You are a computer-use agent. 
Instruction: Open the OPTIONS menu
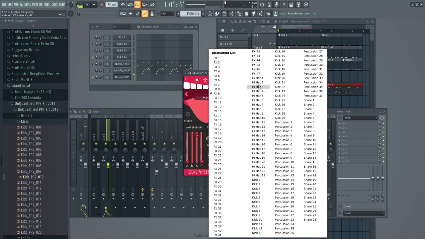[x=44, y=4]
